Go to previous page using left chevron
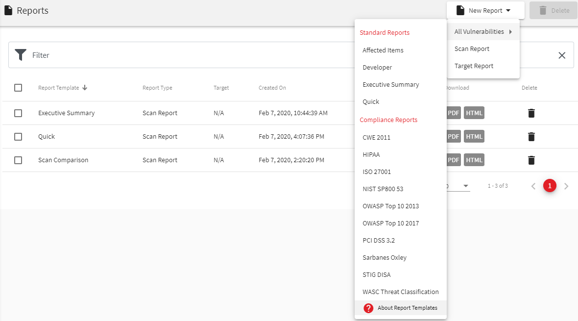Viewport: 578px width, 321px height. 533,186
